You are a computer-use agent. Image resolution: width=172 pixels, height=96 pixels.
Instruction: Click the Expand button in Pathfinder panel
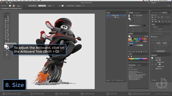pyautogui.click(x=167, y=17)
